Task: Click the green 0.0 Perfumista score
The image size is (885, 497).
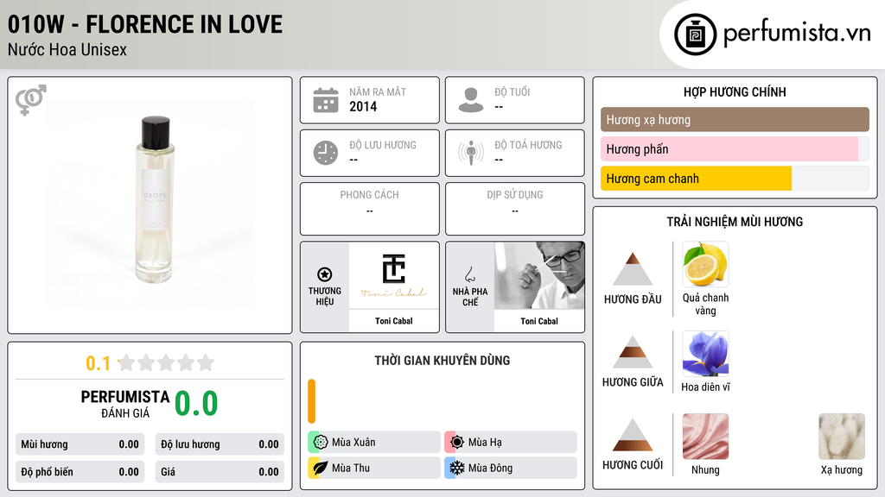Action: [196, 404]
